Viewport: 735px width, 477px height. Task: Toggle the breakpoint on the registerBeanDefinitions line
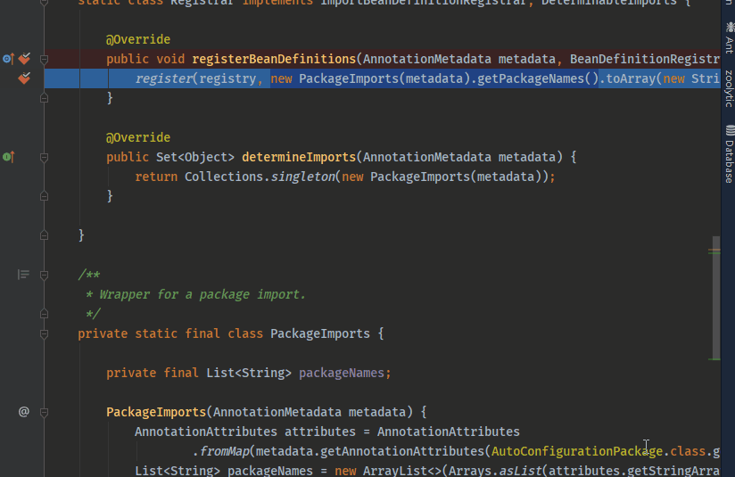coord(24,59)
